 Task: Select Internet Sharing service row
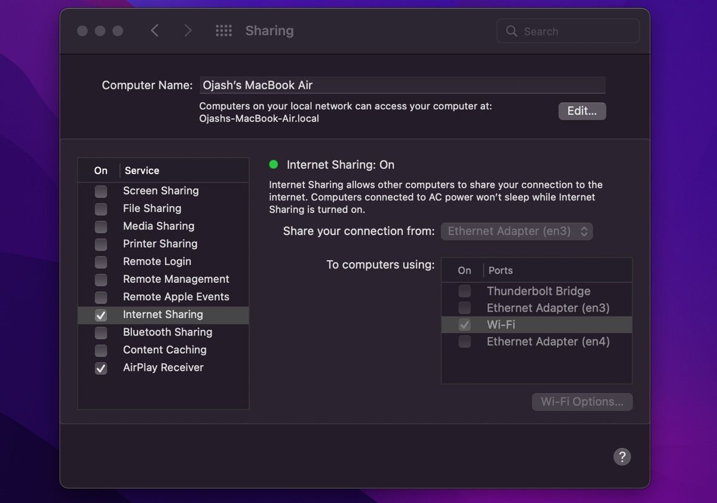[163, 315]
